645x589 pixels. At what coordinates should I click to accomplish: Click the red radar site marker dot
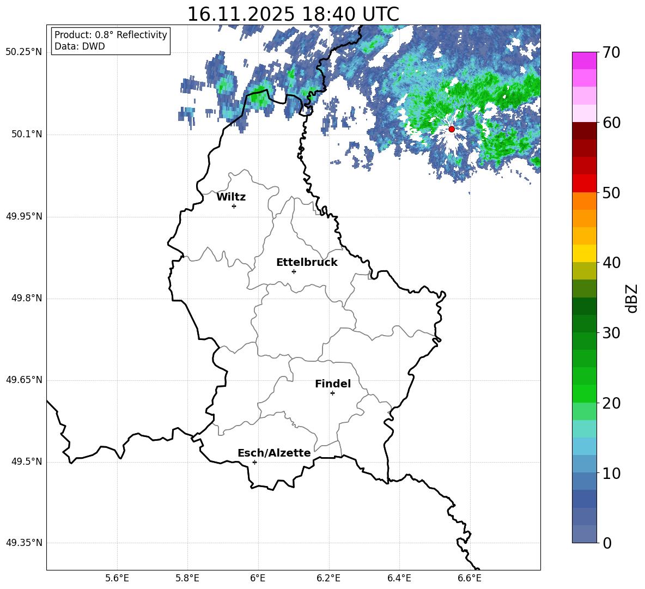[451, 129]
